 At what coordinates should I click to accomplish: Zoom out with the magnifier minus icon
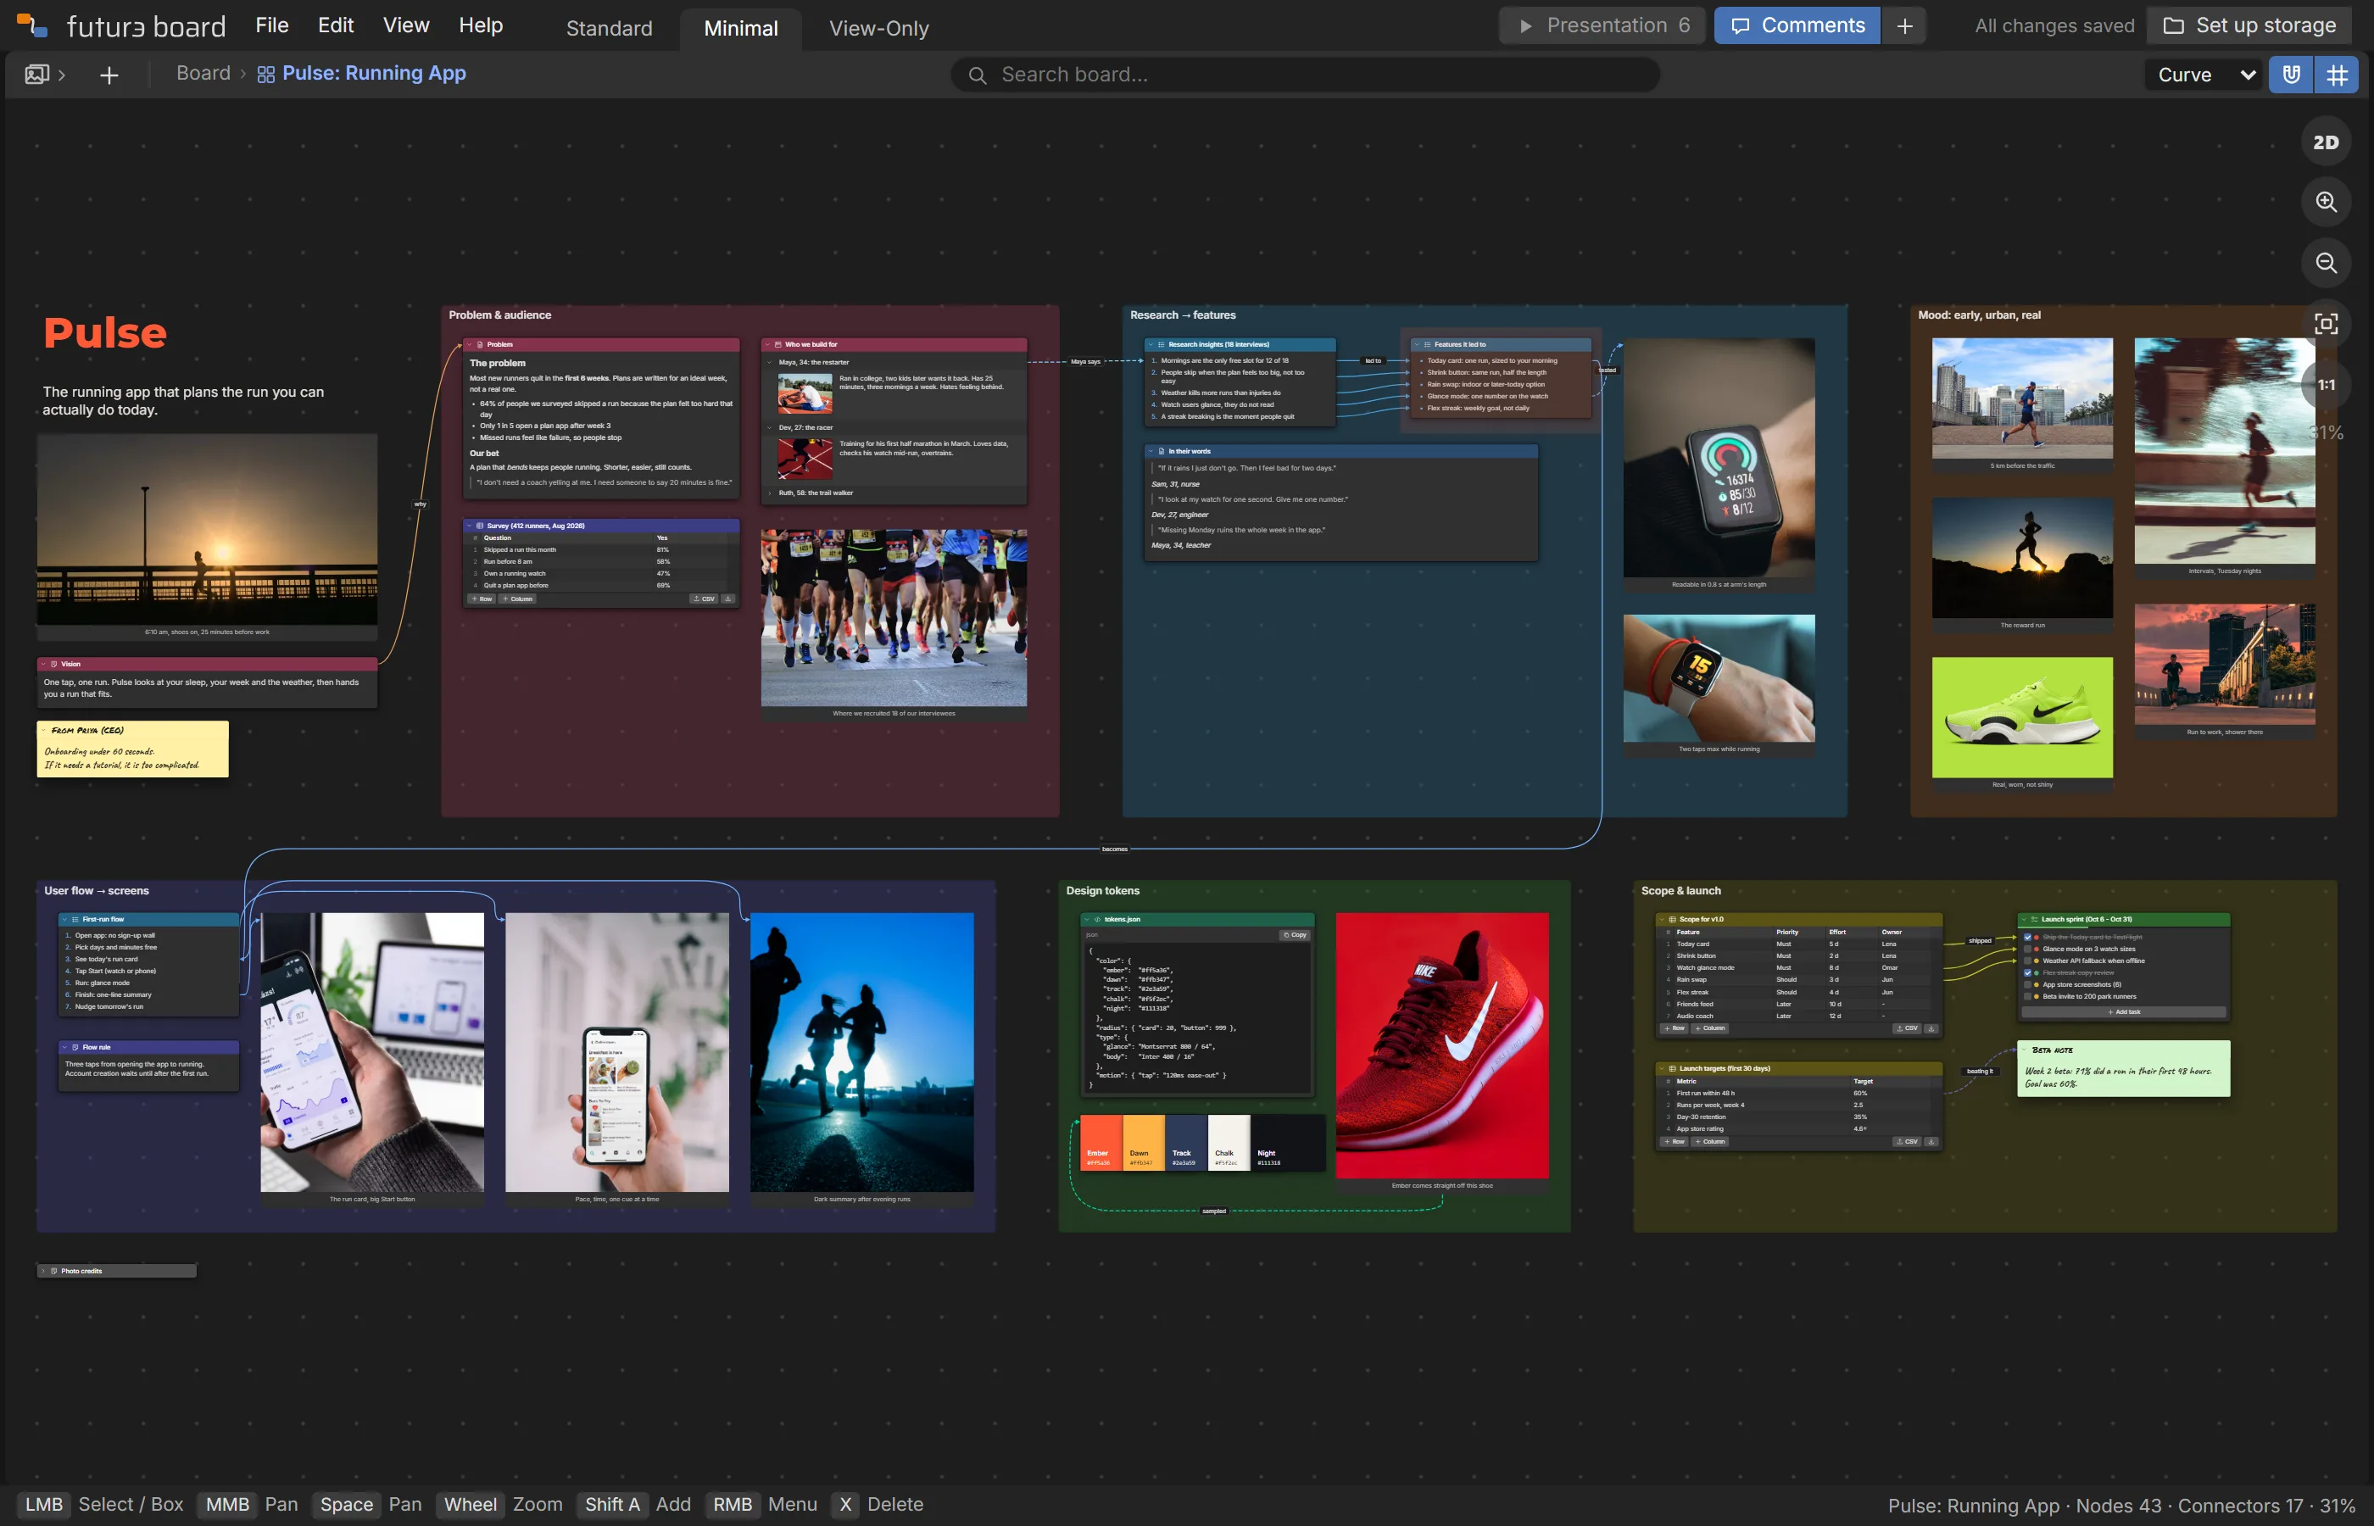click(x=2326, y=263)
